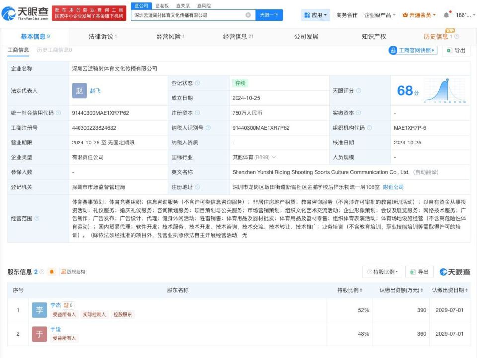Open the account dropdown next to 186 number

tap(466, 14)
